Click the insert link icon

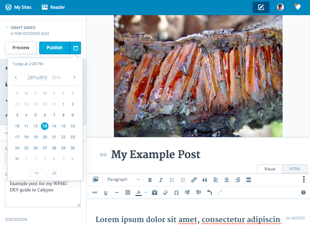pos(194,180)
